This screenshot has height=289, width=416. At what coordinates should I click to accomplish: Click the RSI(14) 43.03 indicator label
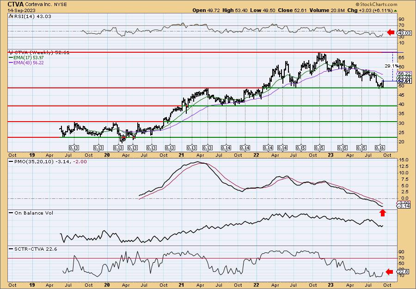(32, 16)
